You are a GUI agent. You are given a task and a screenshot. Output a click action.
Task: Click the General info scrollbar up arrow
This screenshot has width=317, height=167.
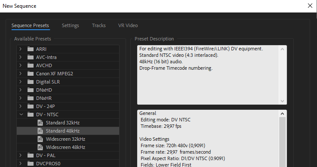click(x=283, y=114)
